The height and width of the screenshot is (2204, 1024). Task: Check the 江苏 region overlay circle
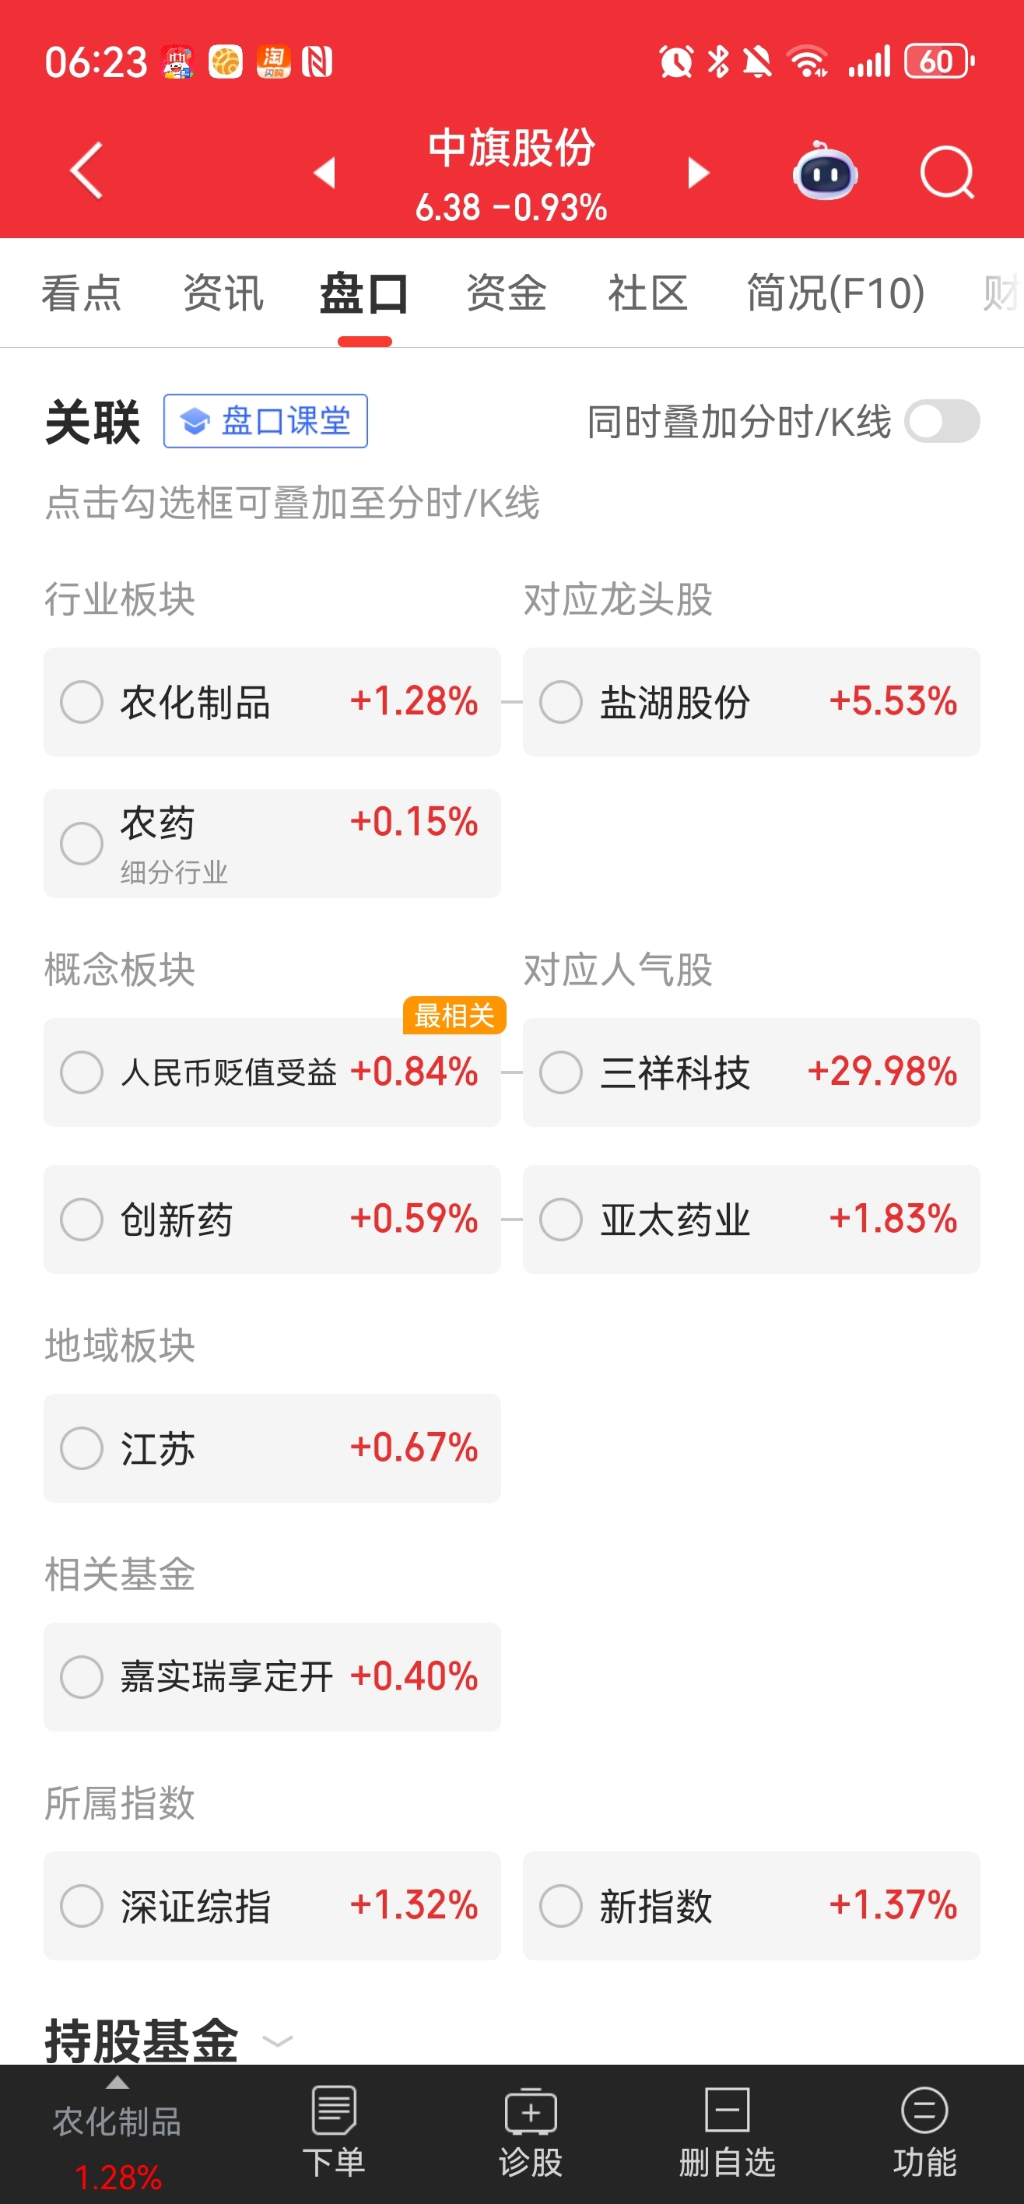tap(82, 1448)
